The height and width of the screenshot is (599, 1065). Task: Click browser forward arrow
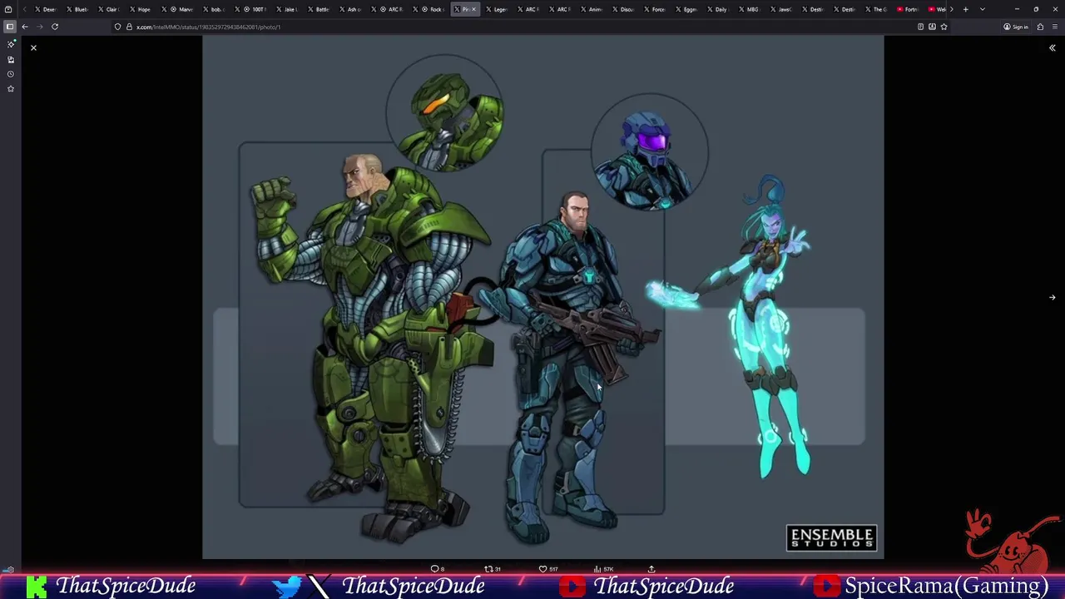click(39, 27)
